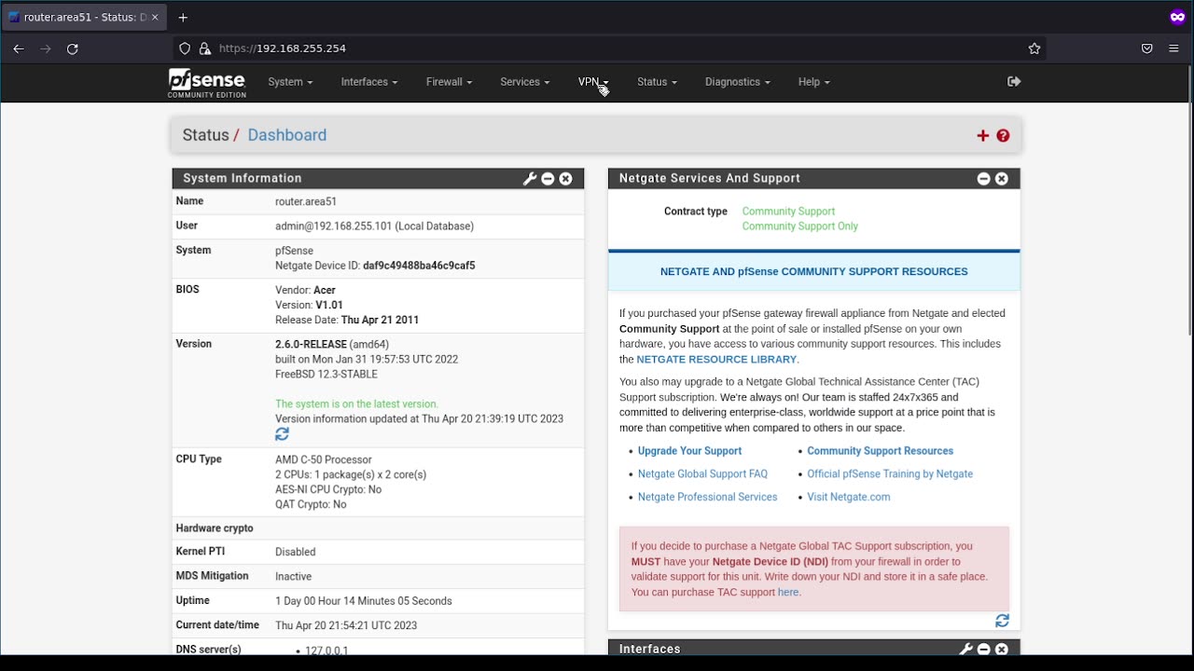1194x671 pixels.
Task: Click 'here' to purchase TAC support
Action: 788,593
